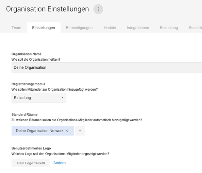Open the Registrierungsmodus dropdown arrow
Image resolution: width=202 pixels, height=173 pixels.
62,98
